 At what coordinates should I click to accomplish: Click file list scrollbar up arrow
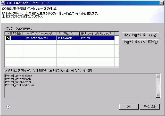tap(158, 76)
